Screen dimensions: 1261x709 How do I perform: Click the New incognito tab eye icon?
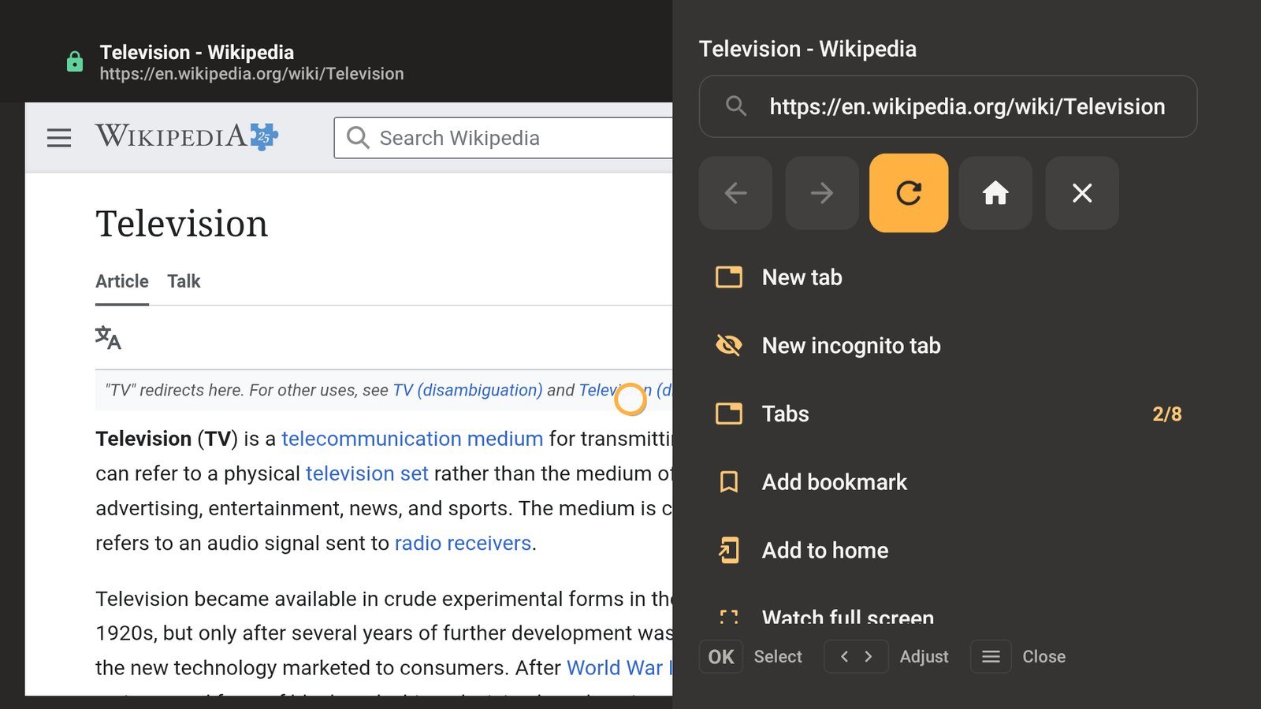(x=729, y=345)
